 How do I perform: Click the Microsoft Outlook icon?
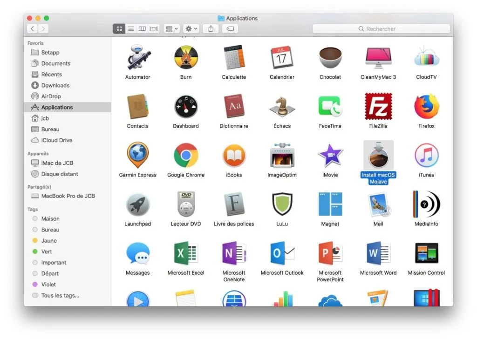(x=282, y=253)
